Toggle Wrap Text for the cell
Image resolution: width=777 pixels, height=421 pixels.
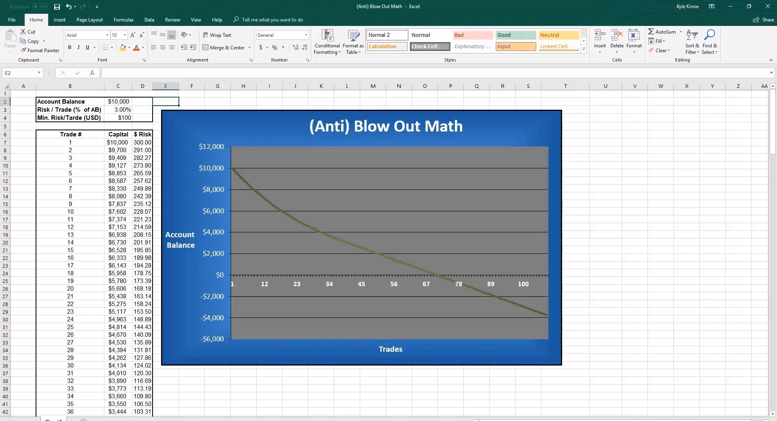(x=217, y=35)
